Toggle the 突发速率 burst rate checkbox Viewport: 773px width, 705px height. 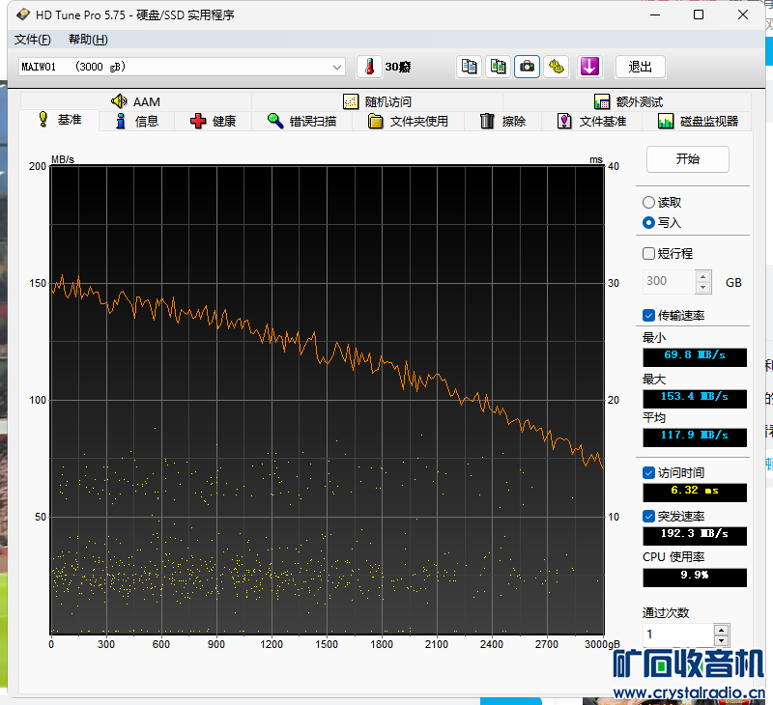tap(649, 517)
